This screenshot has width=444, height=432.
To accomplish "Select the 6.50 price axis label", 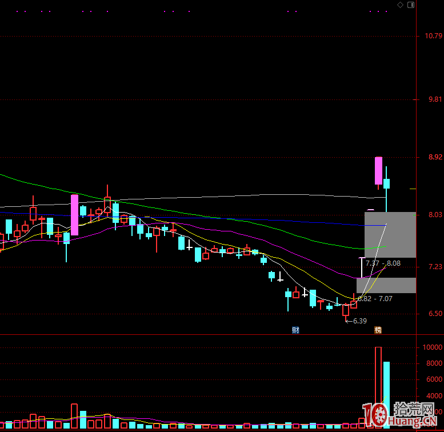I will 435,314.
